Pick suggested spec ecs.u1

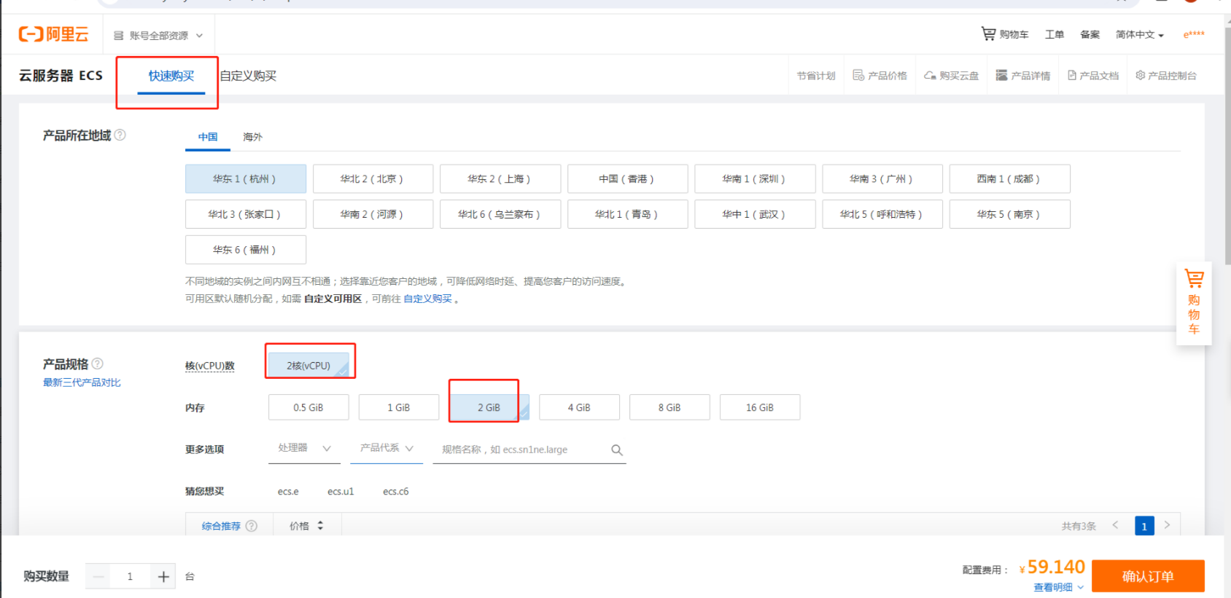pos(341,492)
